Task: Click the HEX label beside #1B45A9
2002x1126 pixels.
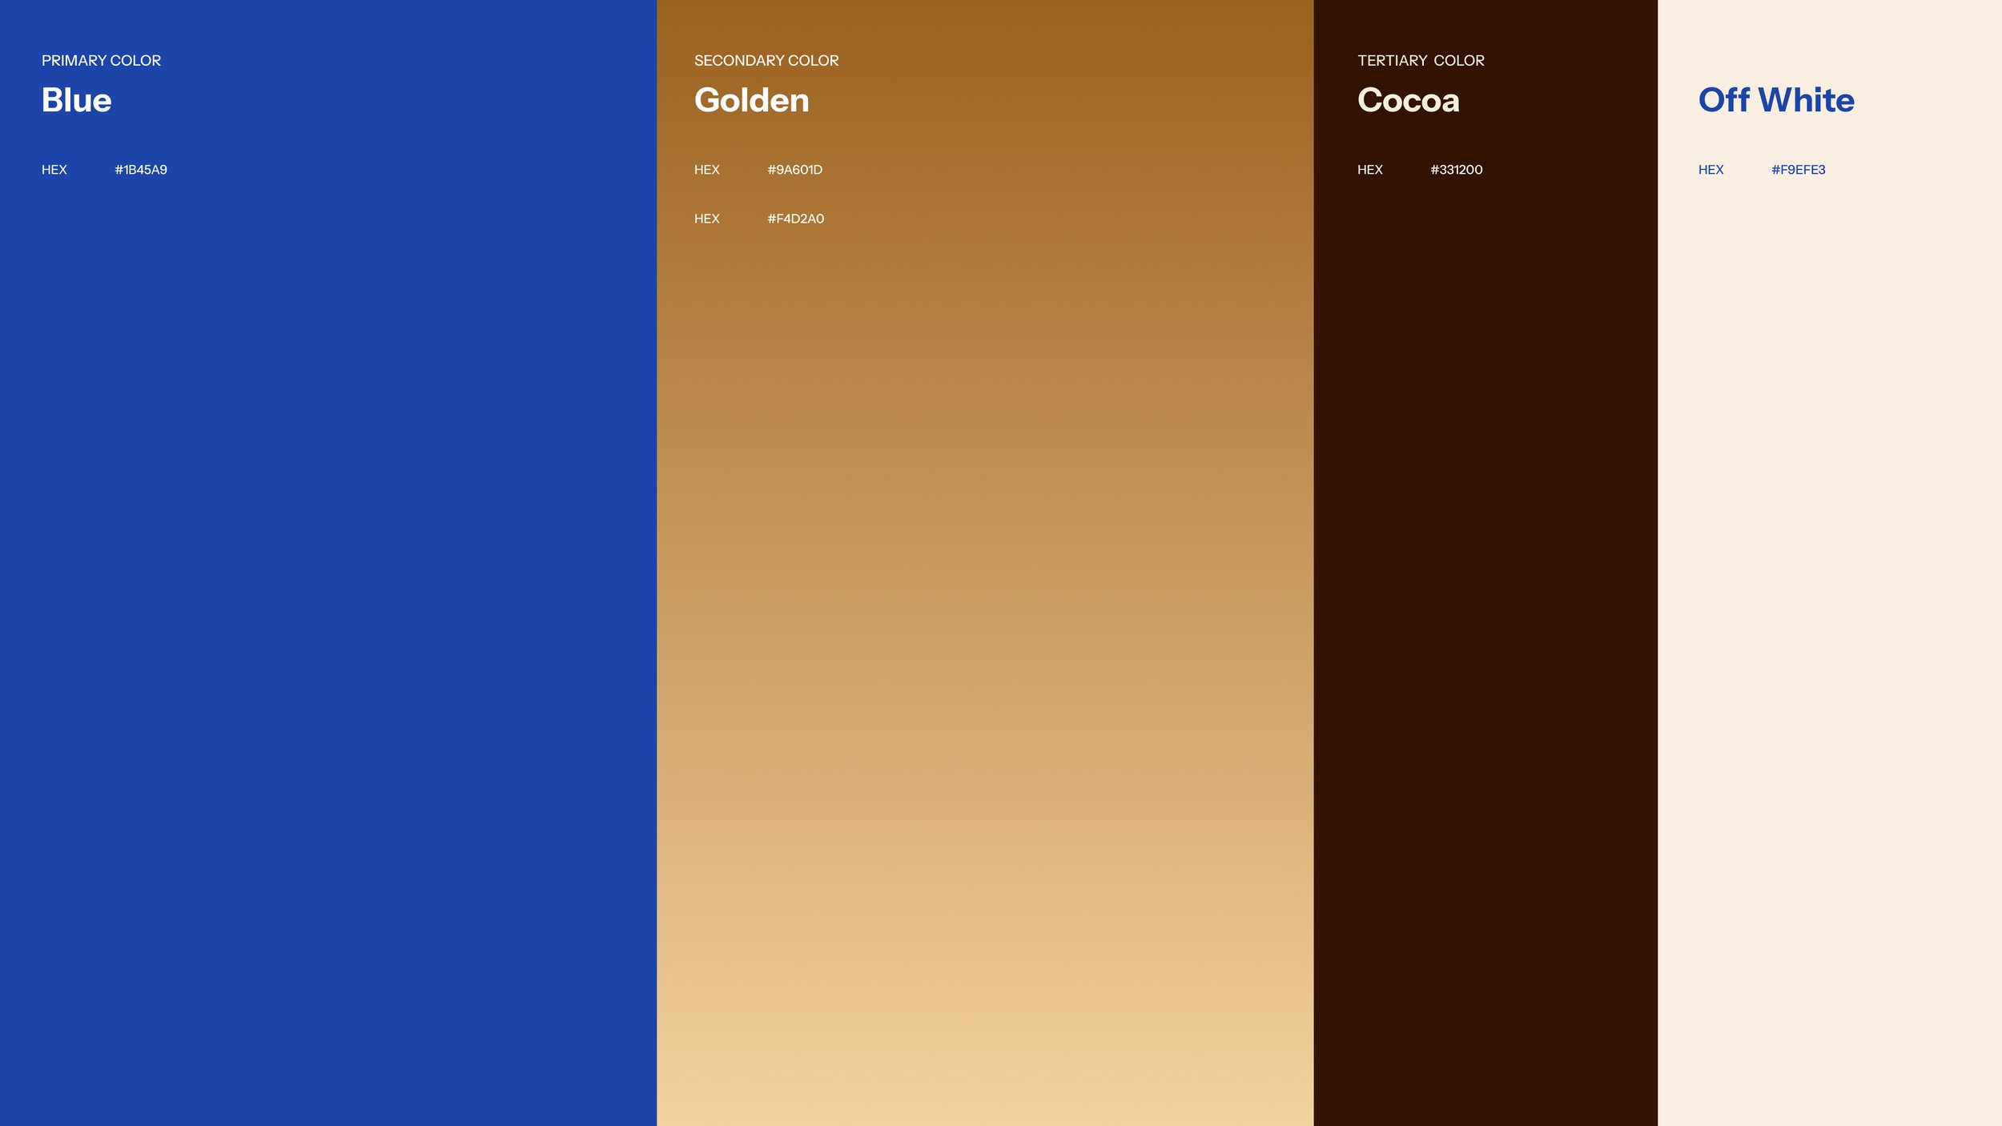Action: pos(54,170)
